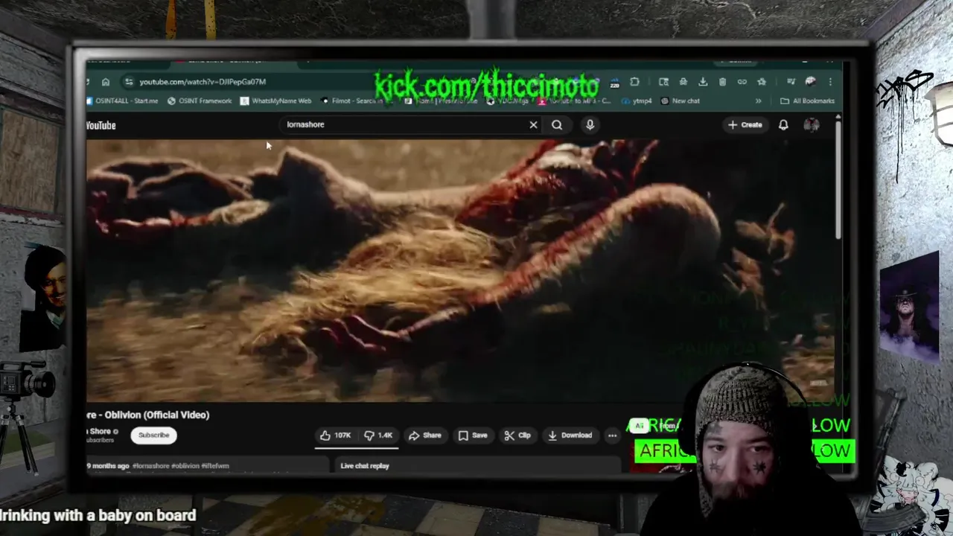953x536 pixels.
Task: Click the YouTube Create button
Action: (x=745, y=125)
